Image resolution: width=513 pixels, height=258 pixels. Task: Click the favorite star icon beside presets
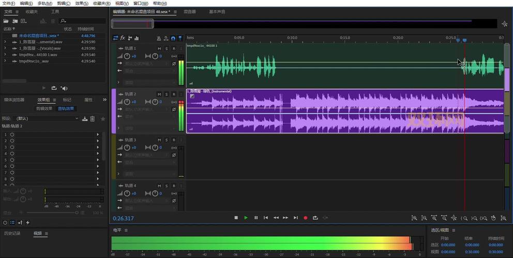tap(103, 119)
